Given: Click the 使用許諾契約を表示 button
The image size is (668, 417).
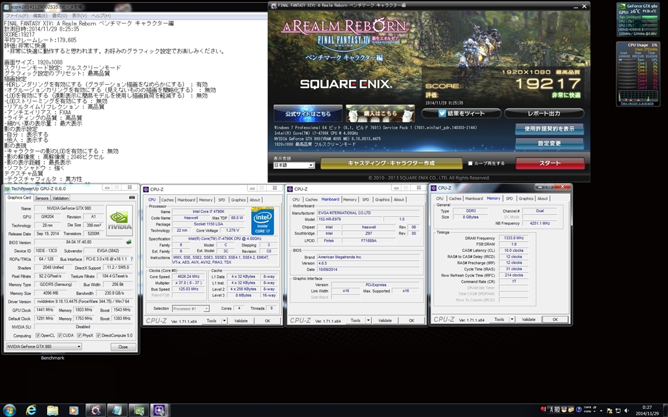Looking at the screenshot, I should click(549, 128).
